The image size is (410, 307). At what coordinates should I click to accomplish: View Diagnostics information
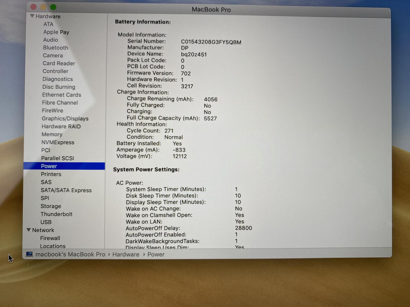coord(58,79)
